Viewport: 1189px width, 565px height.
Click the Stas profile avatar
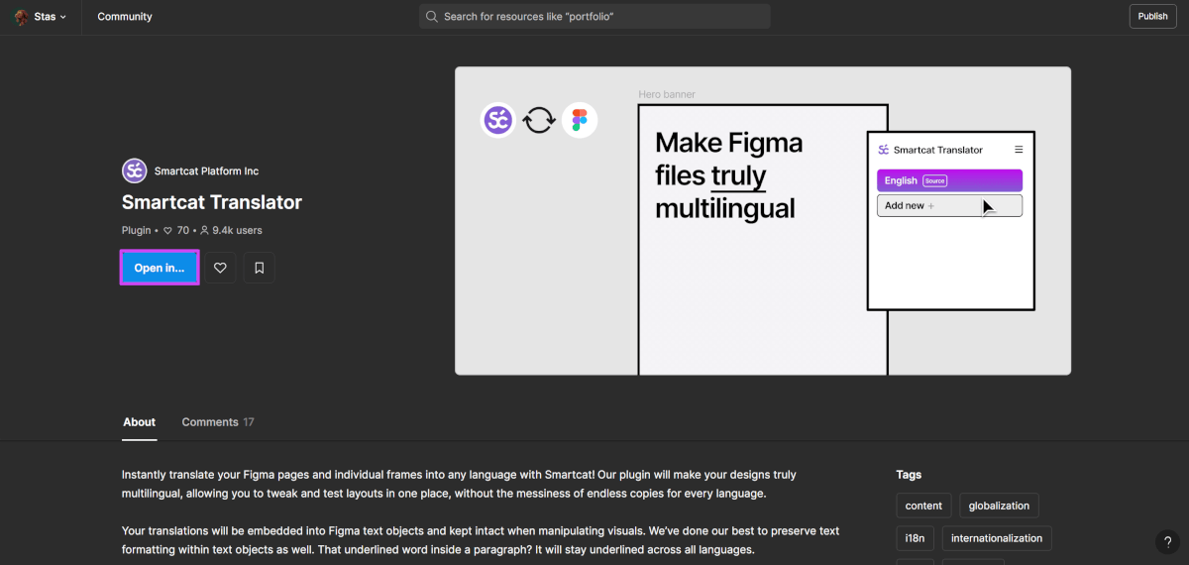pyautogui.click(x=21, y=17)
